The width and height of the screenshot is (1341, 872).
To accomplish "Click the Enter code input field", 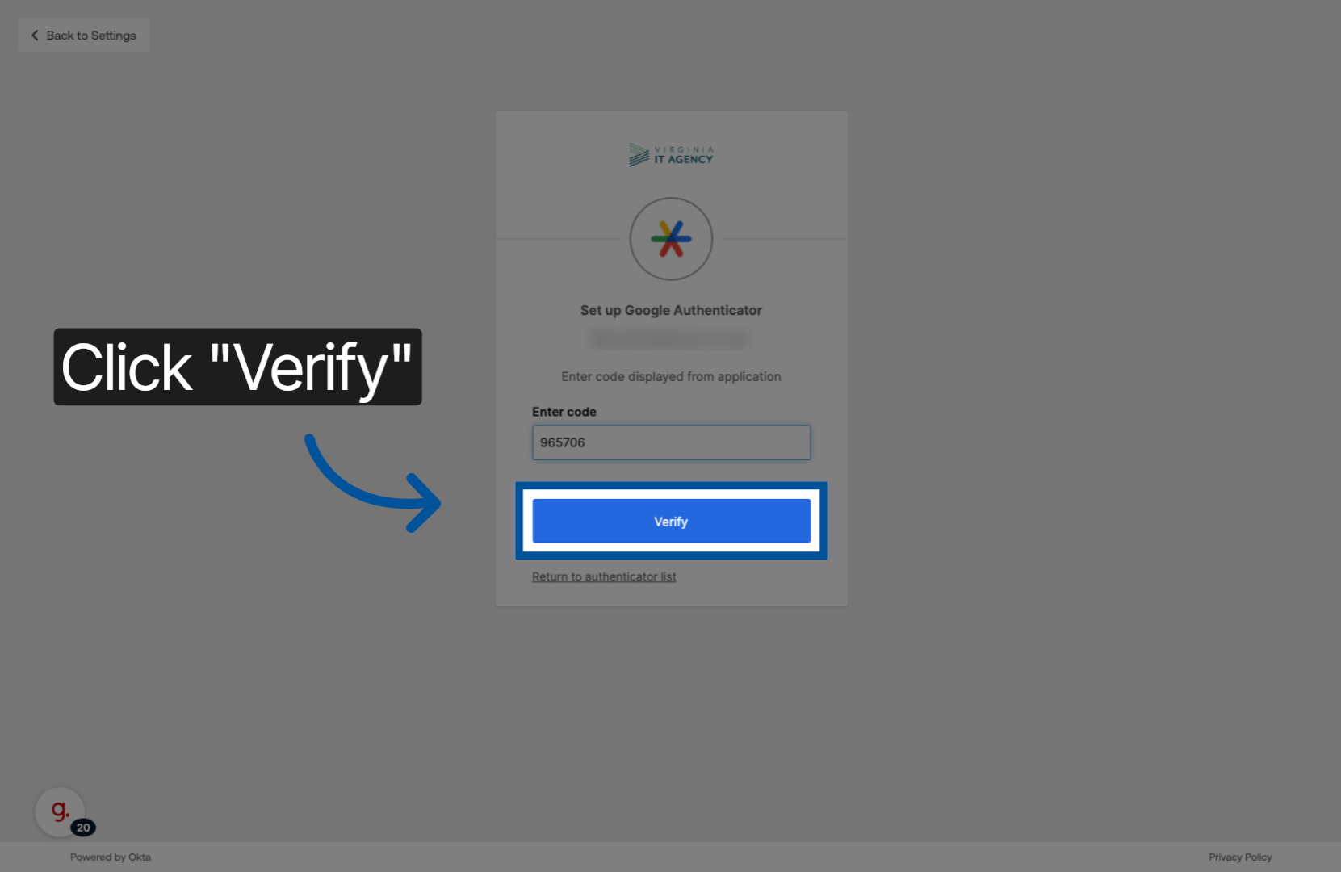I will tap(671, 442).
